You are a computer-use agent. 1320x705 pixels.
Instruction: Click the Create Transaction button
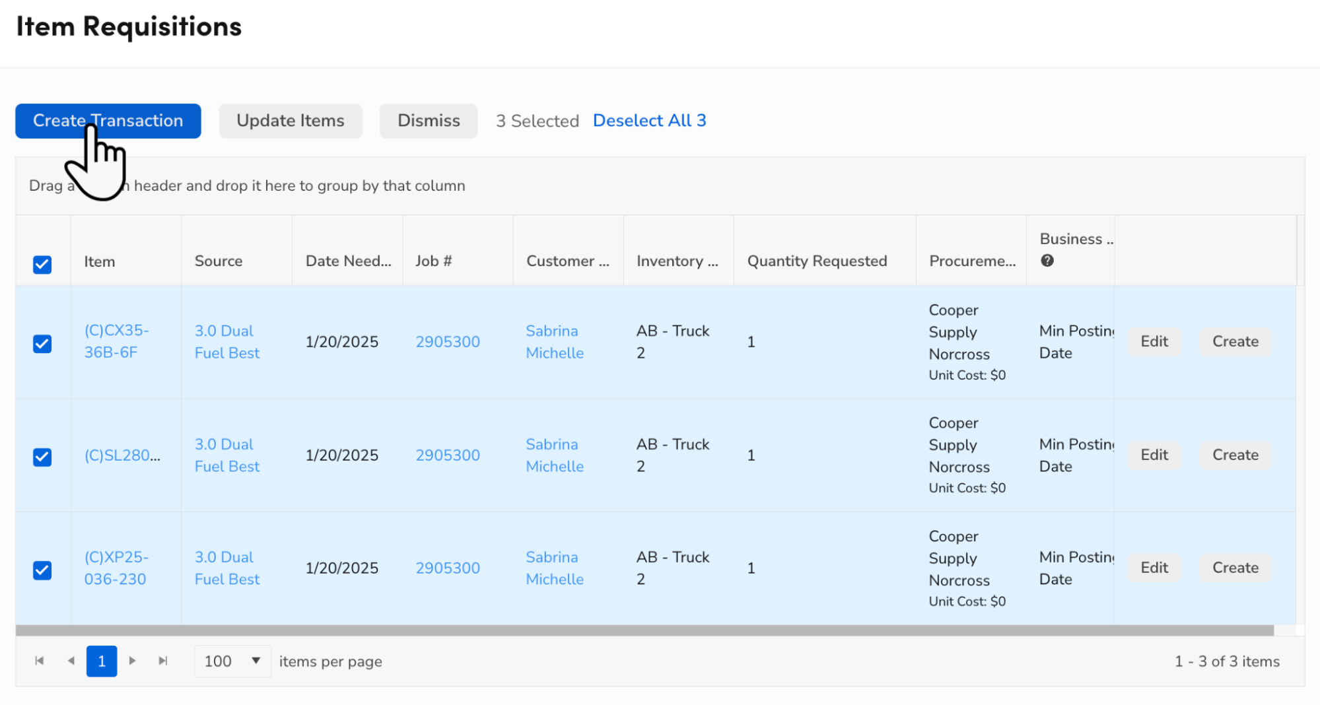108,121
